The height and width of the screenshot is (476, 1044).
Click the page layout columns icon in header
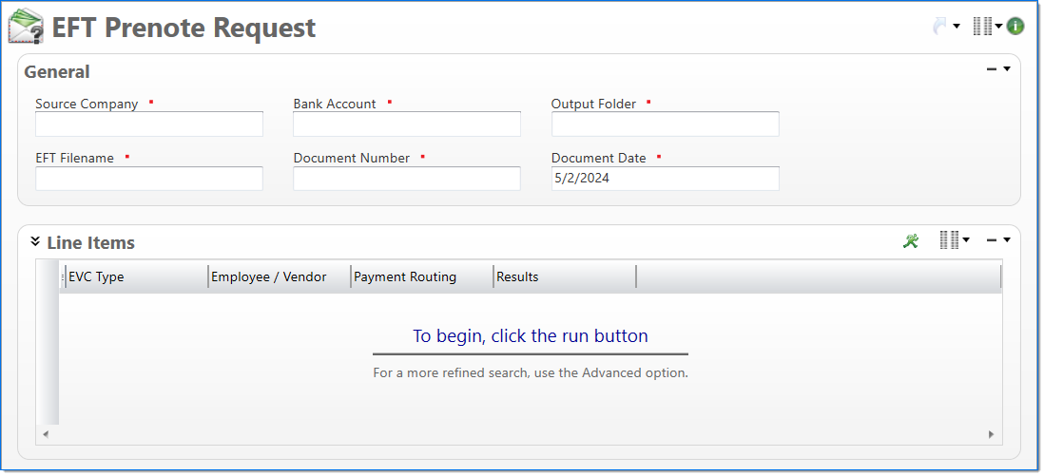tap(982, 27)
